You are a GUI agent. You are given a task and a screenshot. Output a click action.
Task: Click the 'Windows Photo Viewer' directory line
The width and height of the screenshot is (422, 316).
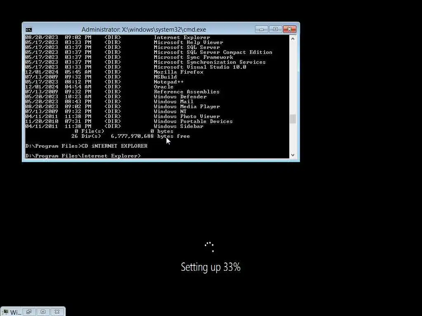[x=122, y=116]
